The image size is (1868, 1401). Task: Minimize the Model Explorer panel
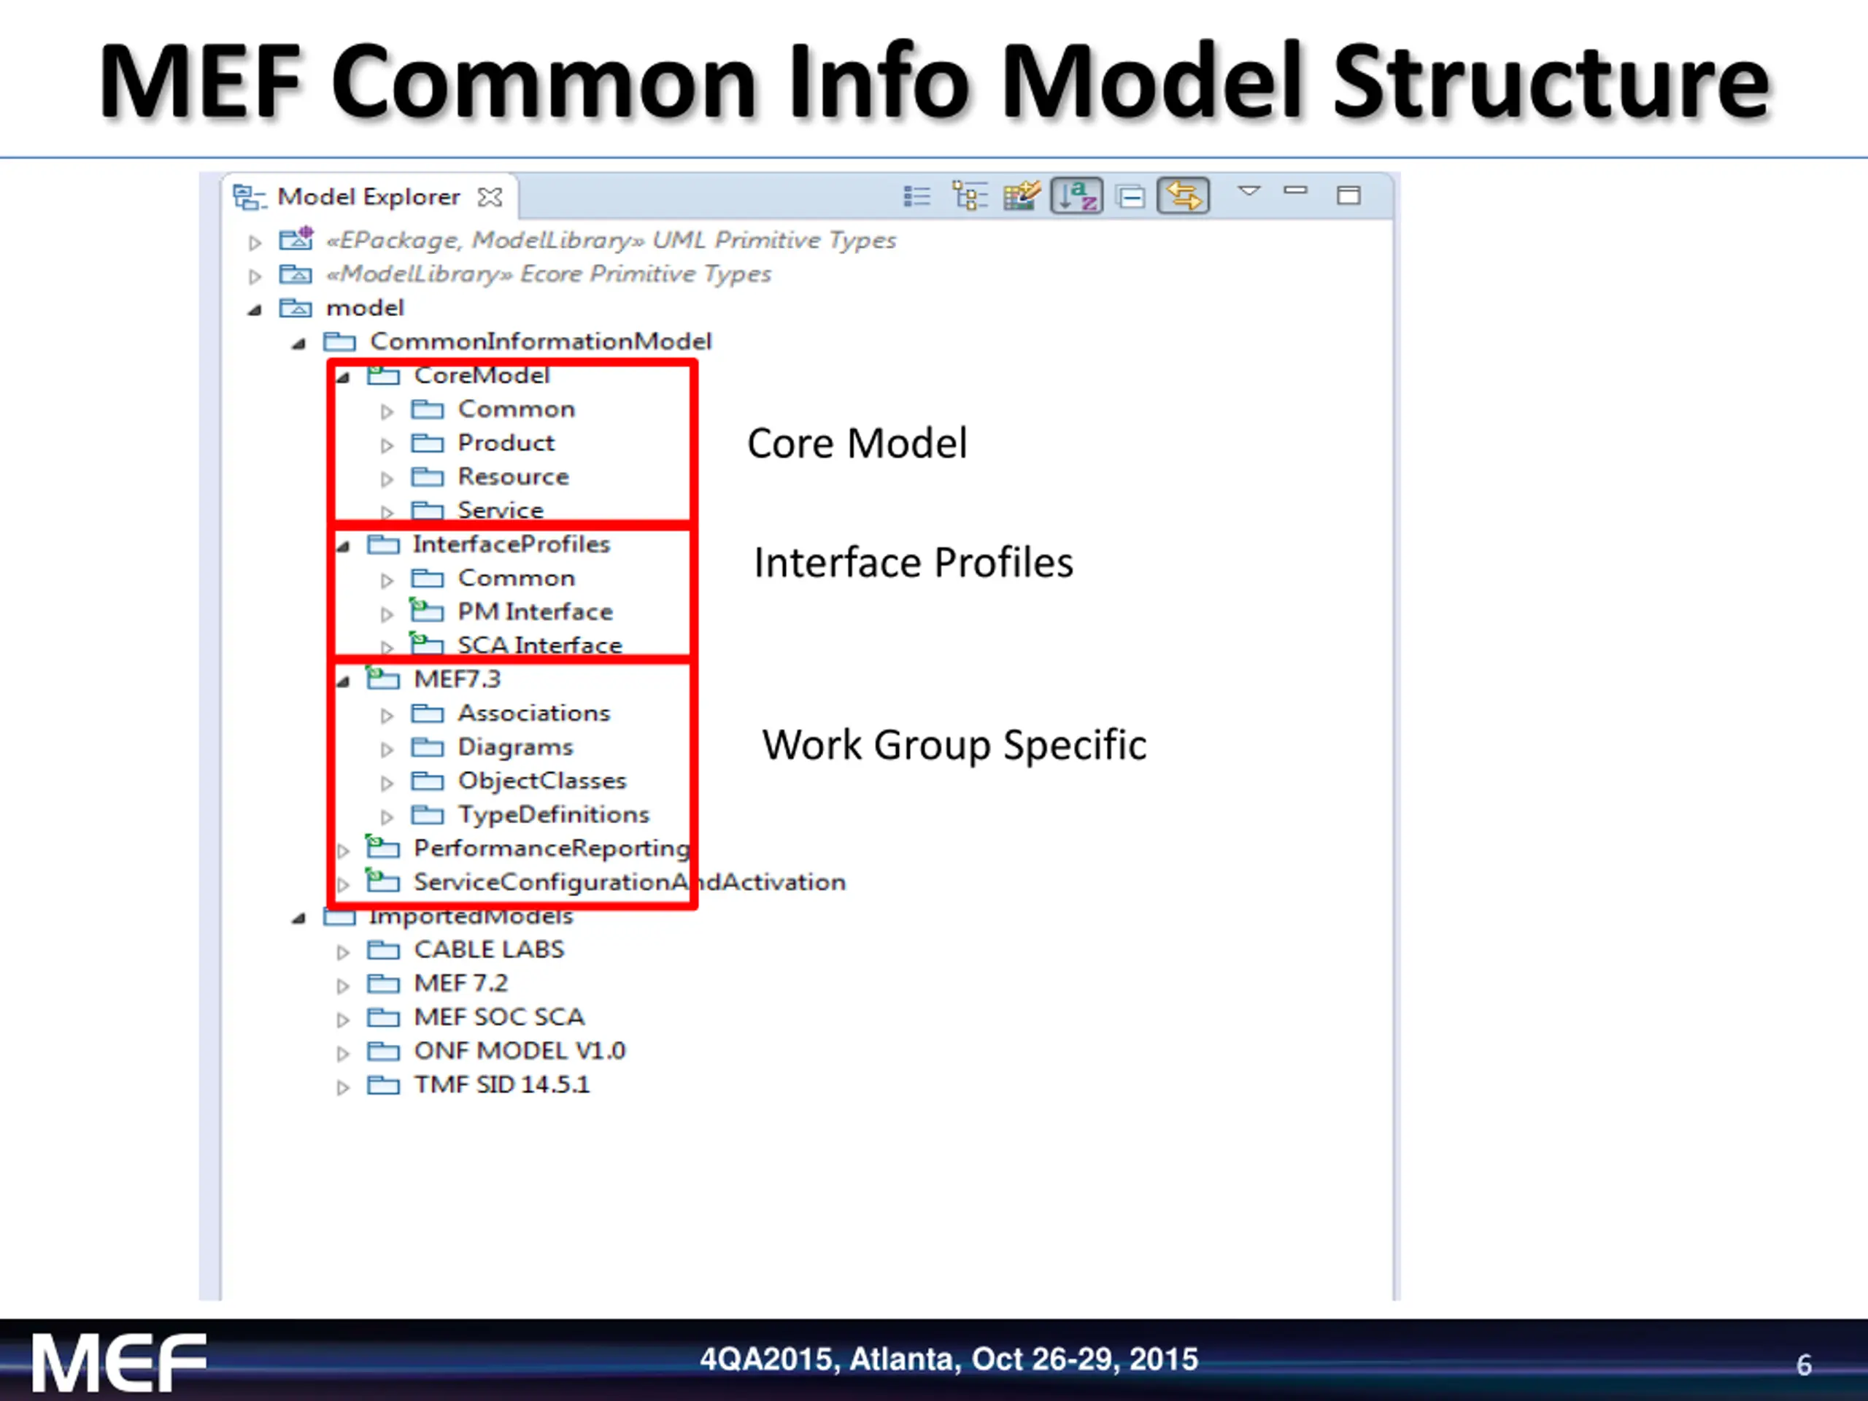click(x=1295, y=191)
